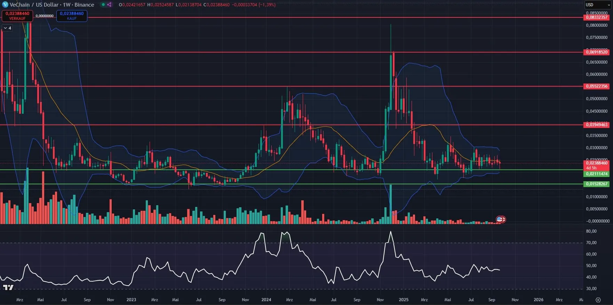Click the TradingView logo watermark
This screenshot has width=613, height=305.
[8, 287]
